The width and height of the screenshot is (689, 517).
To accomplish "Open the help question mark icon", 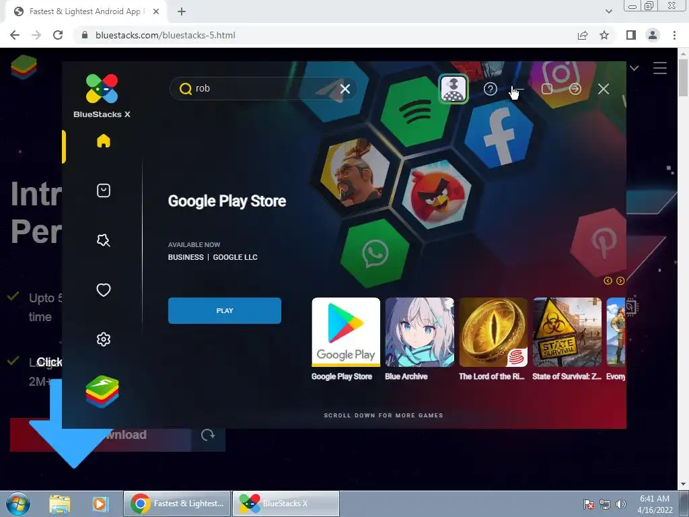I will (491, 89).
